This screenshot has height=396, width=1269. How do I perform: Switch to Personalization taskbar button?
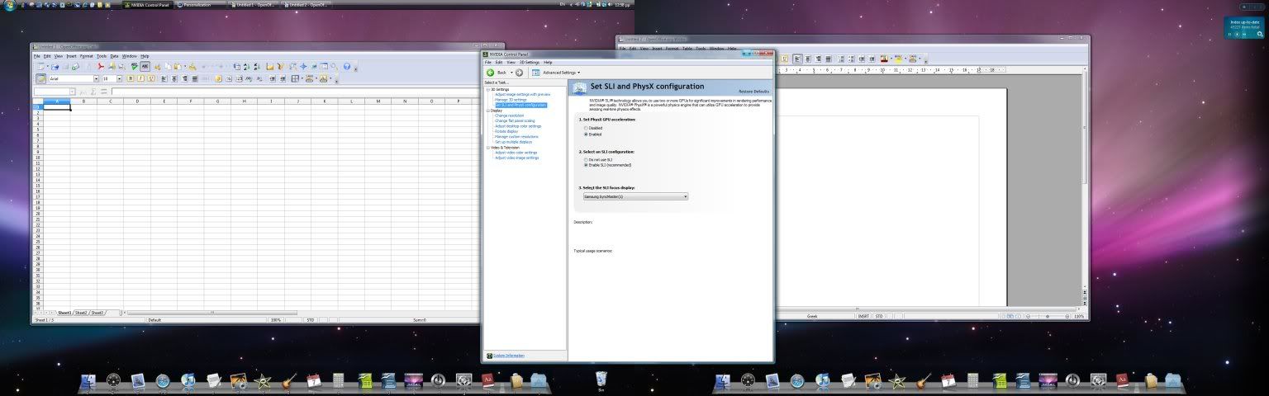(x=199, y=5)
